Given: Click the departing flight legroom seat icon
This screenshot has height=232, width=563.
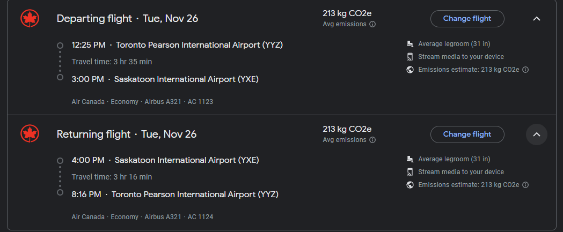Looking at the screenshot, I should tap(410, 44).
